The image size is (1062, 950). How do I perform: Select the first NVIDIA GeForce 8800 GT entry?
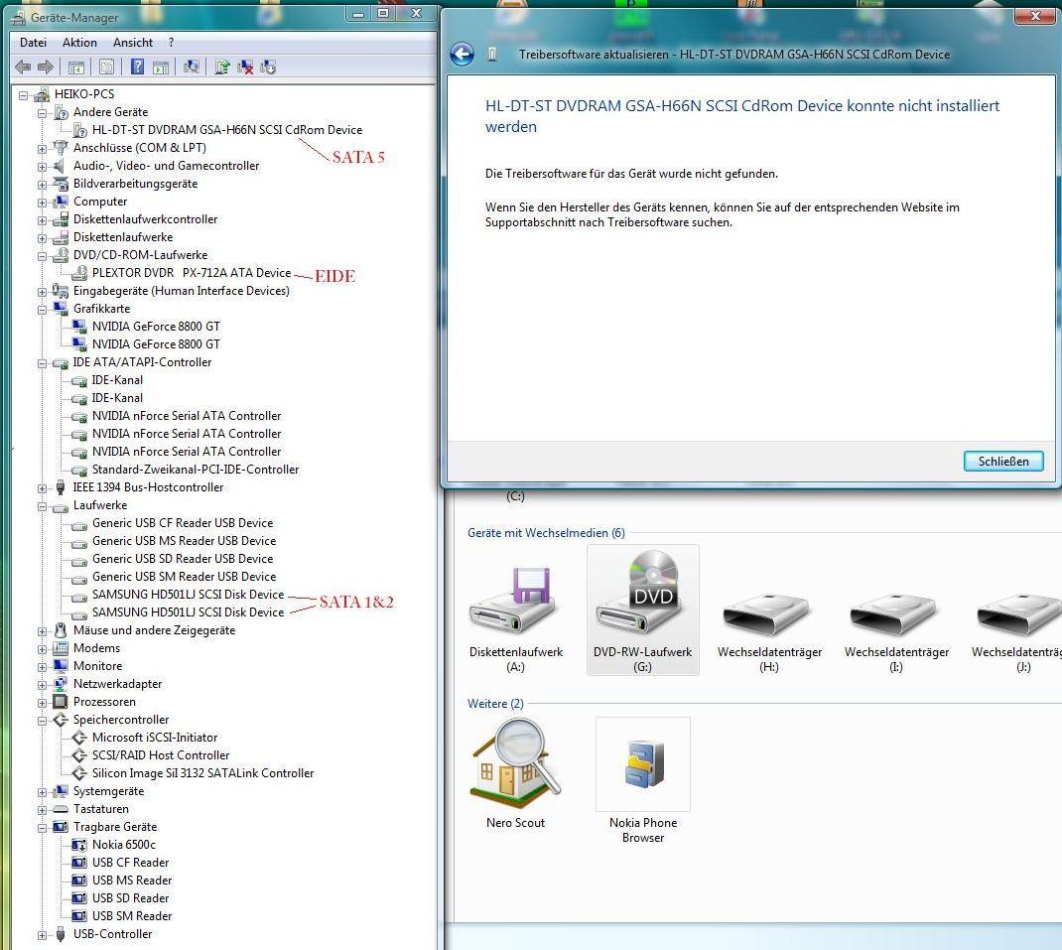pyautogui.click(x=156, y=327)
